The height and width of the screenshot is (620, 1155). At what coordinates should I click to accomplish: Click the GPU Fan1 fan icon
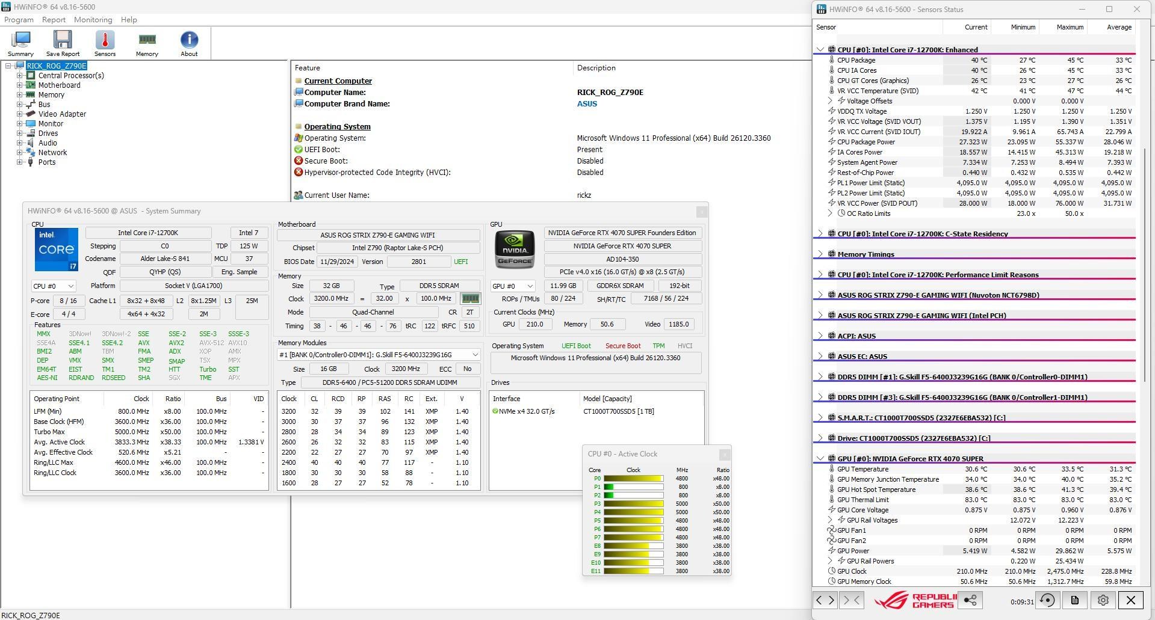coord(831,530)
